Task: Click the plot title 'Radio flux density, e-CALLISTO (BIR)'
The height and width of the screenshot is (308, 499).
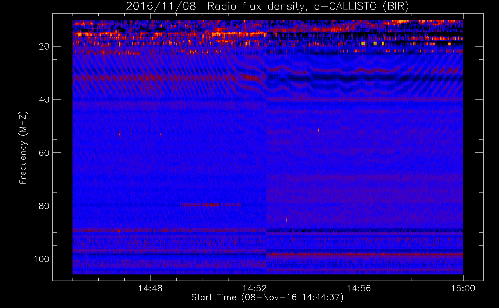Action: click(x=308, y=6)
